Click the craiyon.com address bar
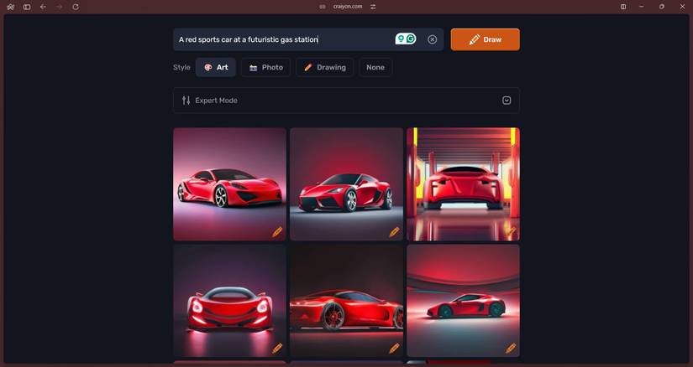 348,7
